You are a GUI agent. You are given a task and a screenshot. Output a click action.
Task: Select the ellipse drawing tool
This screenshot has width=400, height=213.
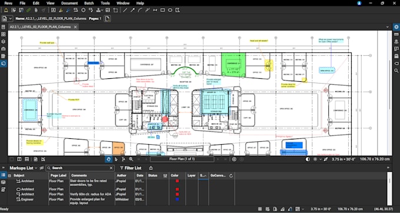(170, 10)
